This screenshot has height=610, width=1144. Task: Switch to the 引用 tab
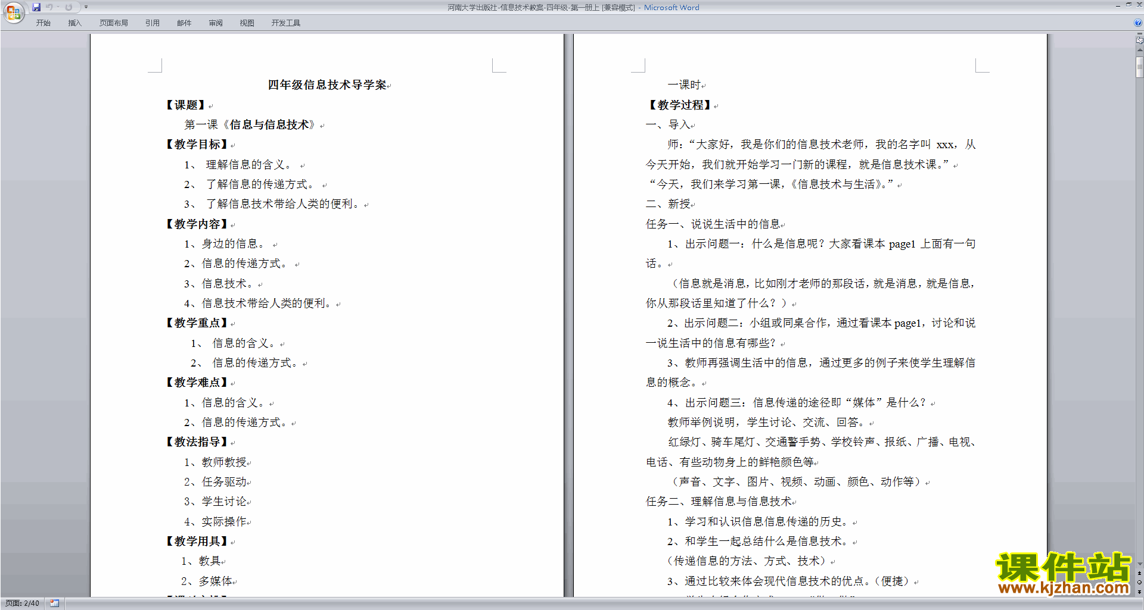152,23
